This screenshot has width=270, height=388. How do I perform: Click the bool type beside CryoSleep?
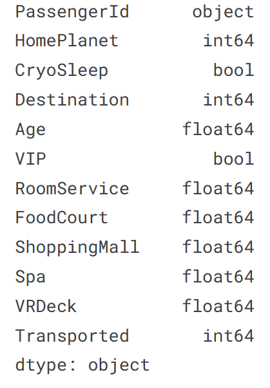pyautogui.click(x=234, y=70)
